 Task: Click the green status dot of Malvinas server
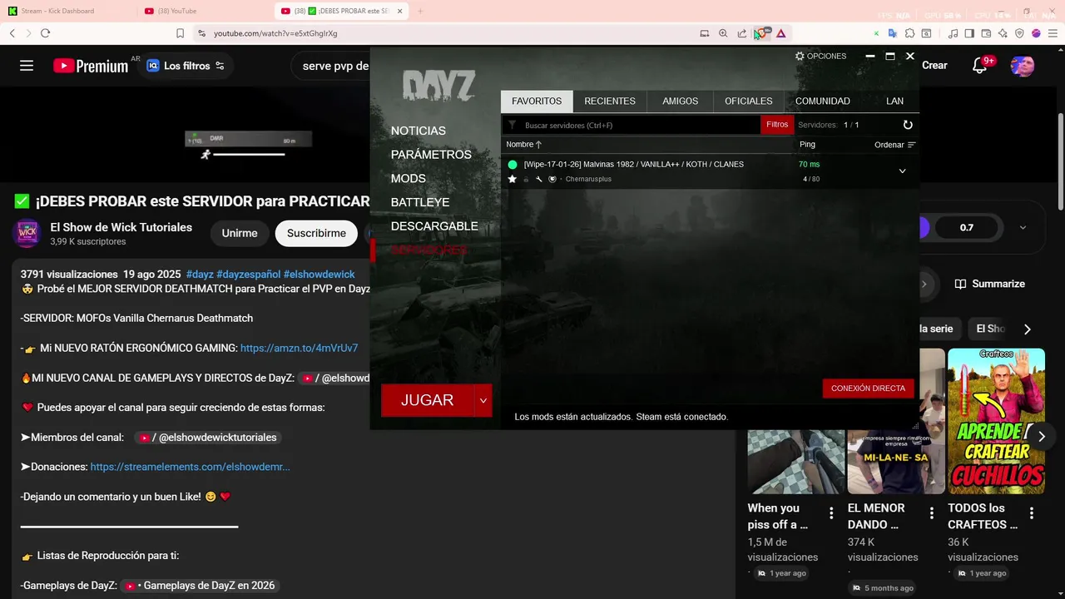pyautogui.click(x=513, y=165)
